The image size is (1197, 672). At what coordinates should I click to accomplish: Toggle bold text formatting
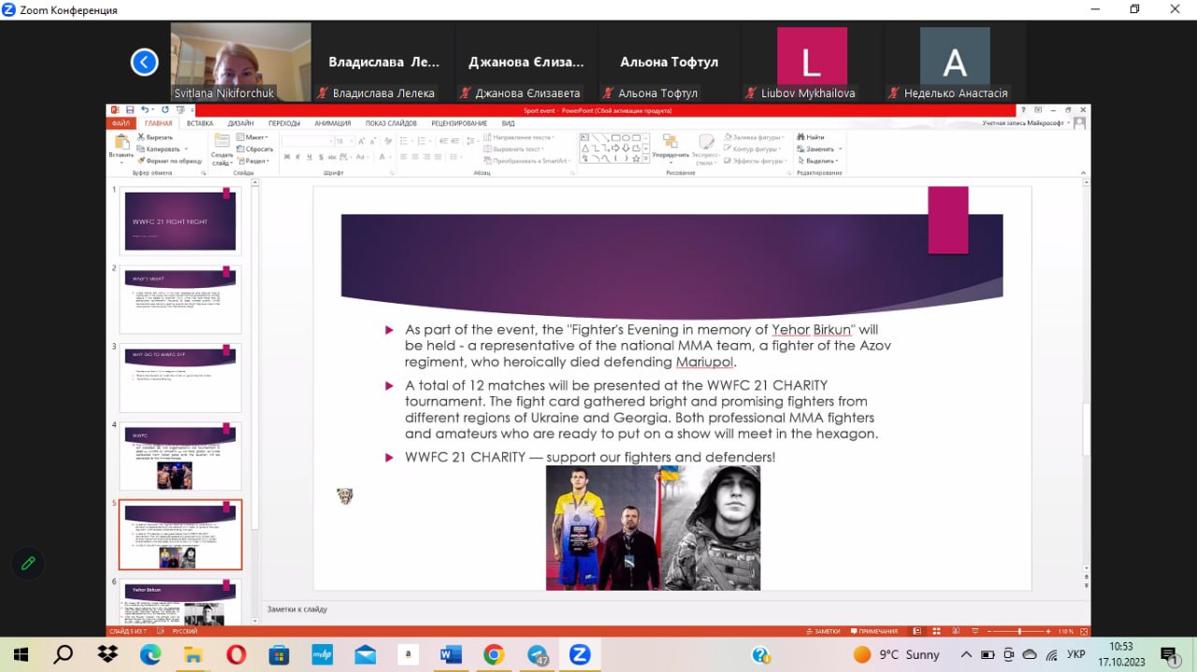[287, 156]
